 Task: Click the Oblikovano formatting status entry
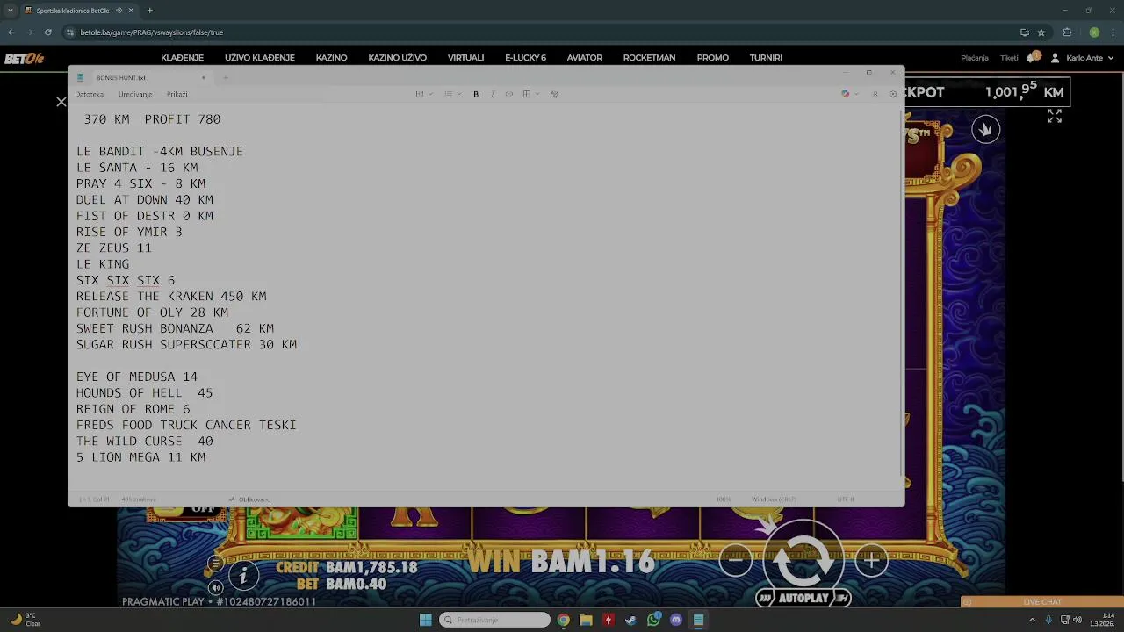(x=250, y=499)
